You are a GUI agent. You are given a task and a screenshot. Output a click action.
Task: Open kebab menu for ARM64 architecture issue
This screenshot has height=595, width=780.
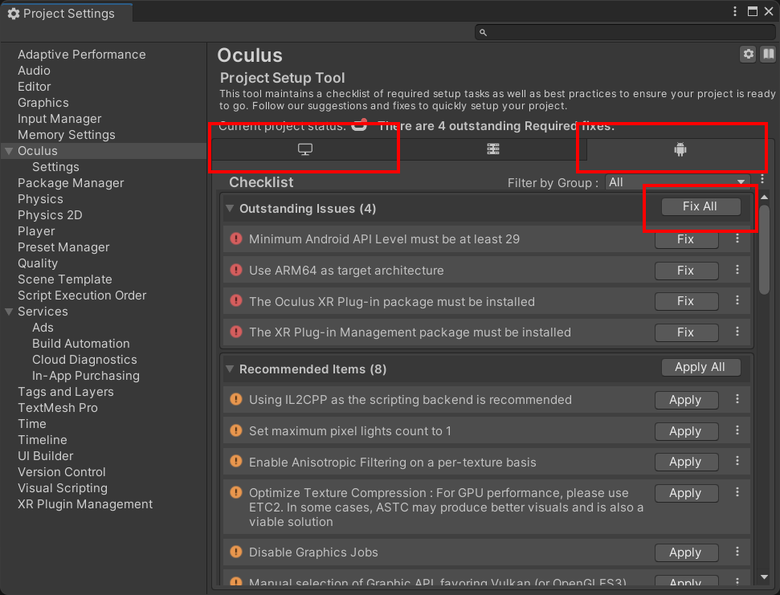(x=737, y=271)
